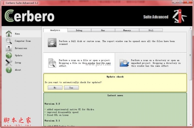Click the directory scan folder icon
194x128 pixels.
coord(124,63)
